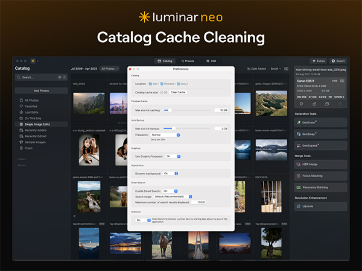Click the Pictures folder in Location path
Image resolution: width=362 pixels, height=271 pixels.
[167, 84]
